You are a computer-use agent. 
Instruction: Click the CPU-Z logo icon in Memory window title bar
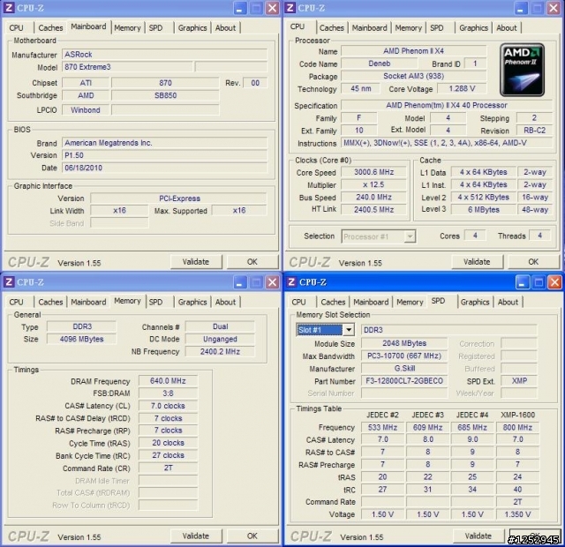pyautogui.click(x=10, y=282)
